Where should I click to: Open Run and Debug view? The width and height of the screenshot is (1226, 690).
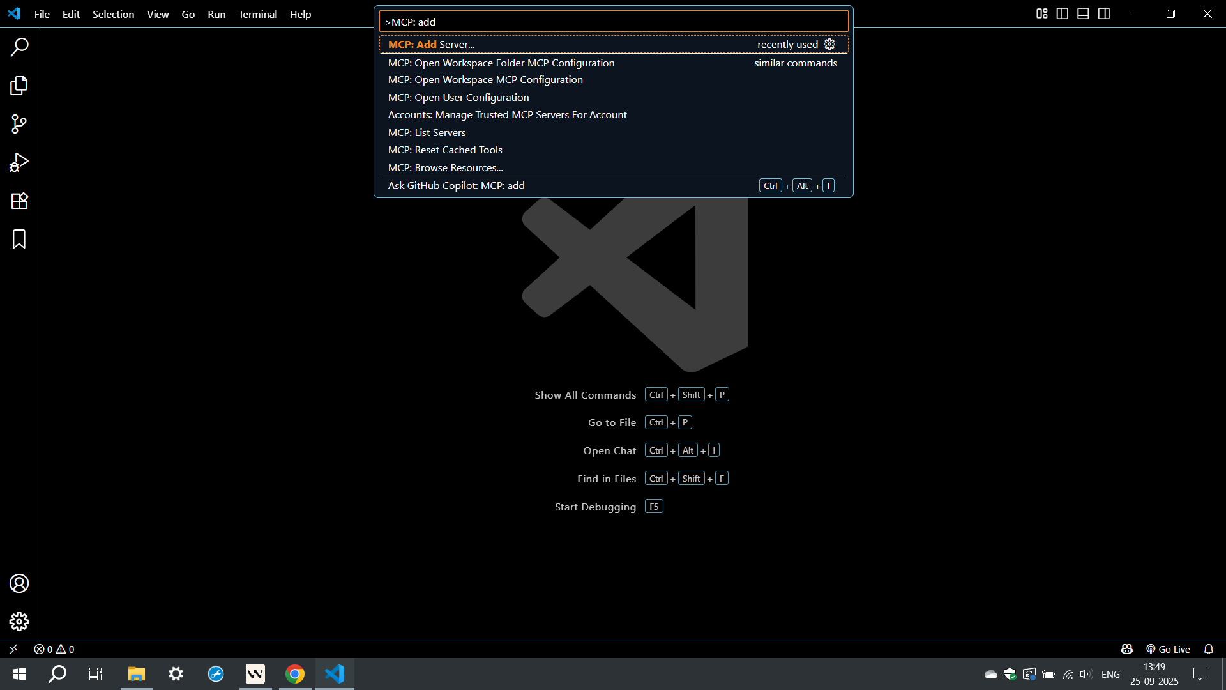(19, 162)
